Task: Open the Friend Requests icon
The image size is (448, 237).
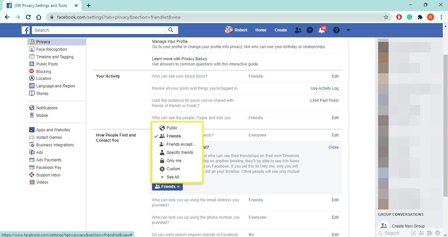Action: coord(298,30)
